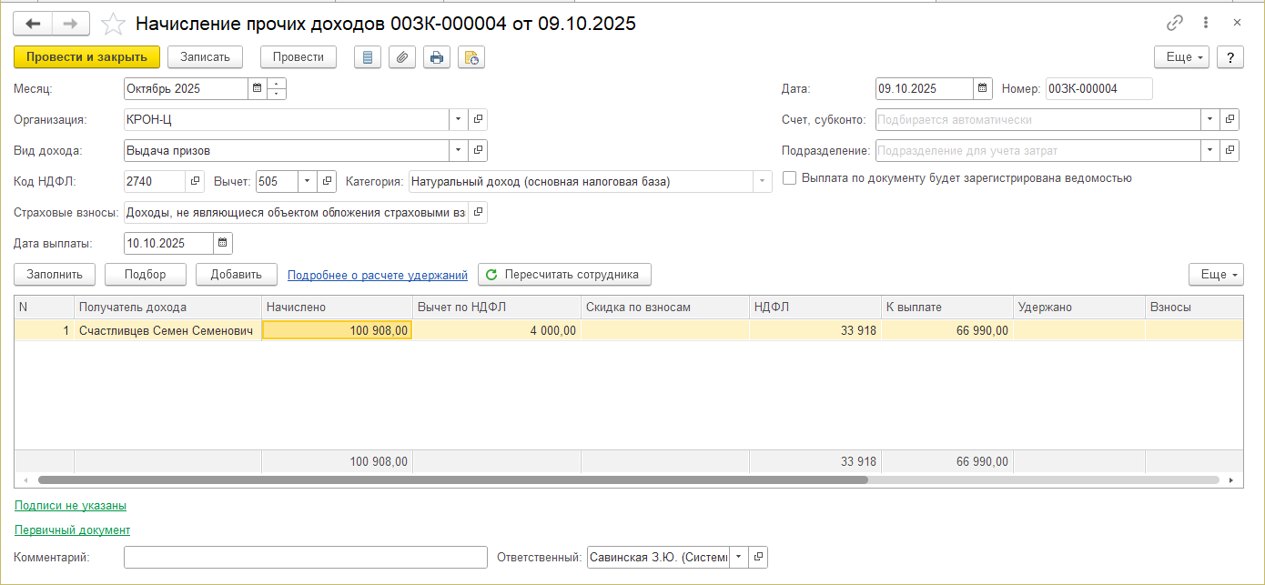Open help with the question mark button

pos(1230,57)
